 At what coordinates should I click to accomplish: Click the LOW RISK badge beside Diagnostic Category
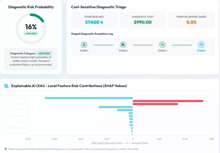coord(44,53)
